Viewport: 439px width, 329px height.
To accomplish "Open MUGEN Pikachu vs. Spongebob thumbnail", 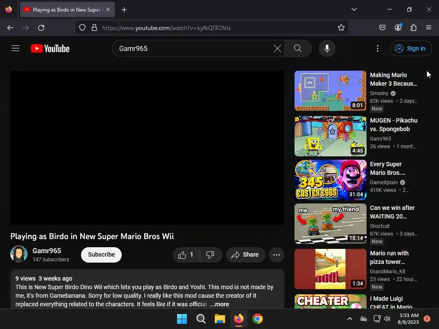I will [x=331, y=136].
